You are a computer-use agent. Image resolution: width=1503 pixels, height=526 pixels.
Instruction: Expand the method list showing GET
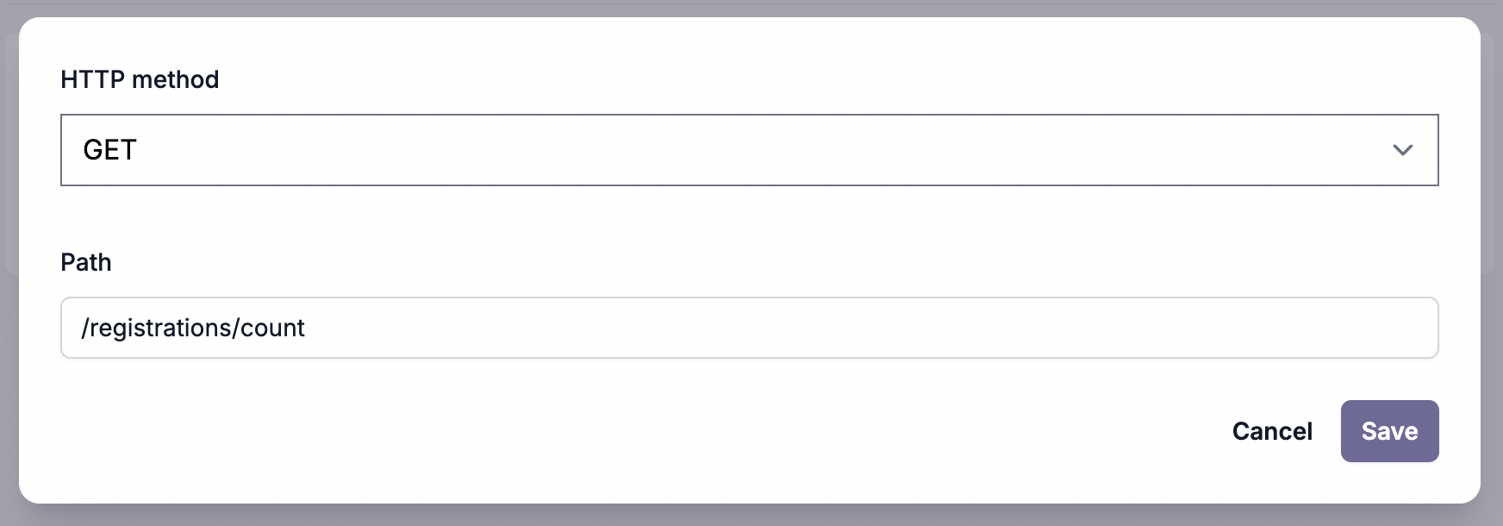click(748, 149)
